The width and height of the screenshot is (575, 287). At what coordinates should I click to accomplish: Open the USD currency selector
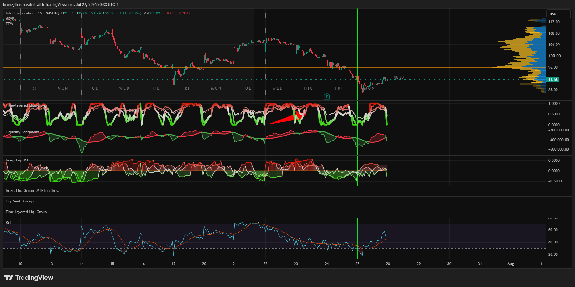click(x=559, y=14)
